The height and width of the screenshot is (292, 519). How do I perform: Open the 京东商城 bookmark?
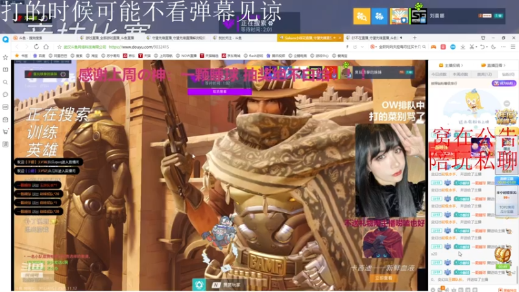pyautogui.click(x=231, y=56)
